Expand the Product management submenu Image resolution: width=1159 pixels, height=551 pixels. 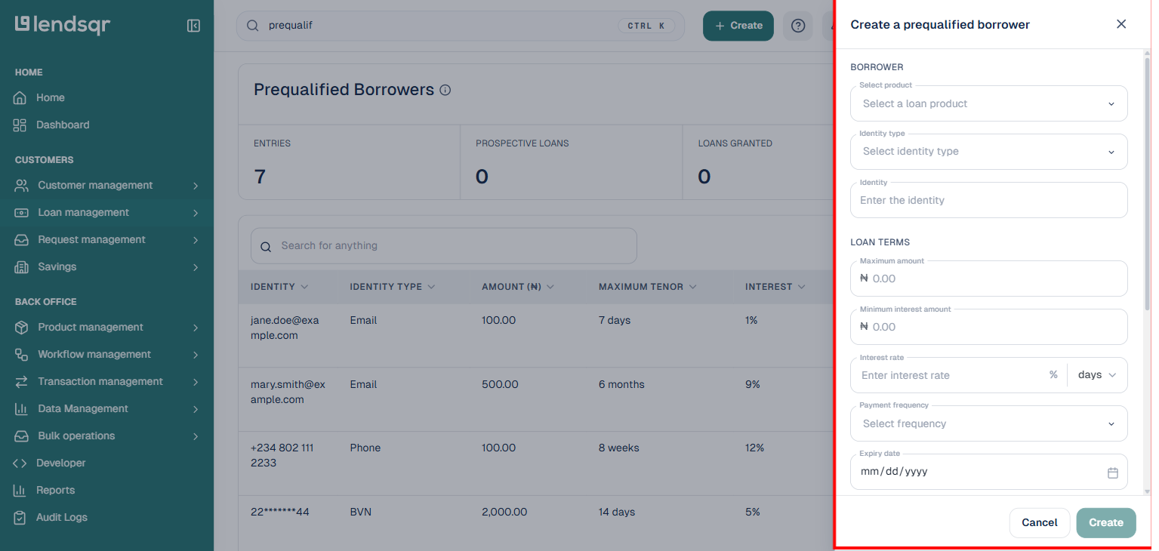[x=196, y=328]
